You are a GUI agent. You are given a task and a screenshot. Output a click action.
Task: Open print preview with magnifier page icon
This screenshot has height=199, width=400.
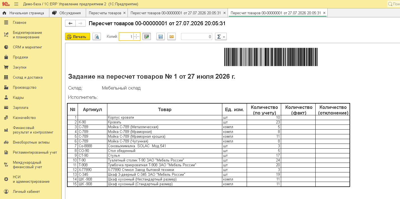97,37
